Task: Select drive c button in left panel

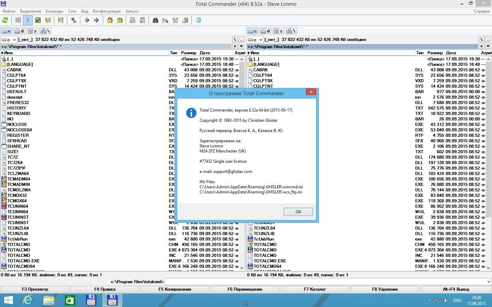Action: click(x=6, y=31)
